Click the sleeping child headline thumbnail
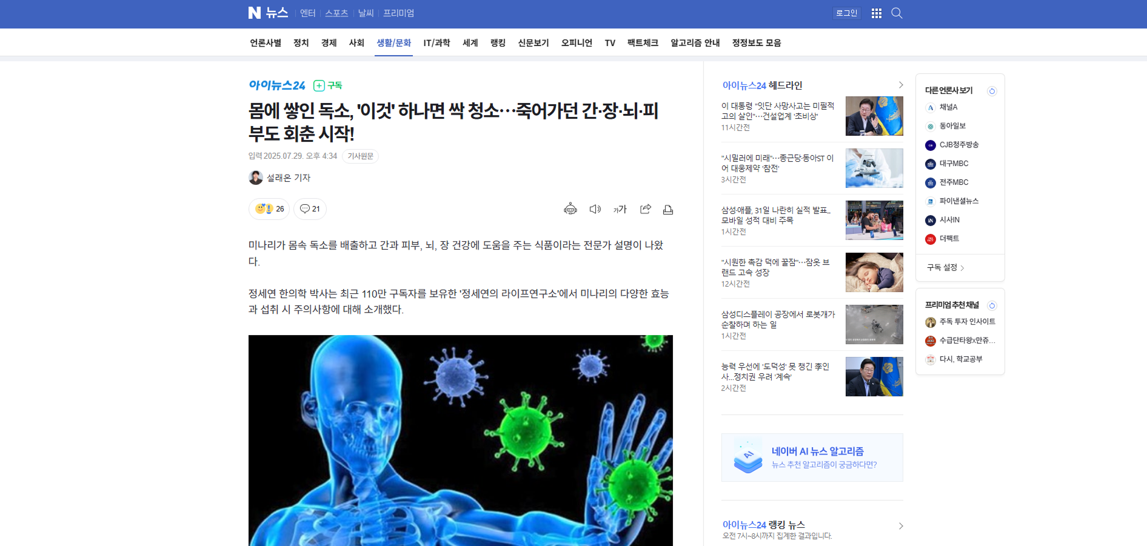This screenshot has height=546, width=1147. pos(874,273)
